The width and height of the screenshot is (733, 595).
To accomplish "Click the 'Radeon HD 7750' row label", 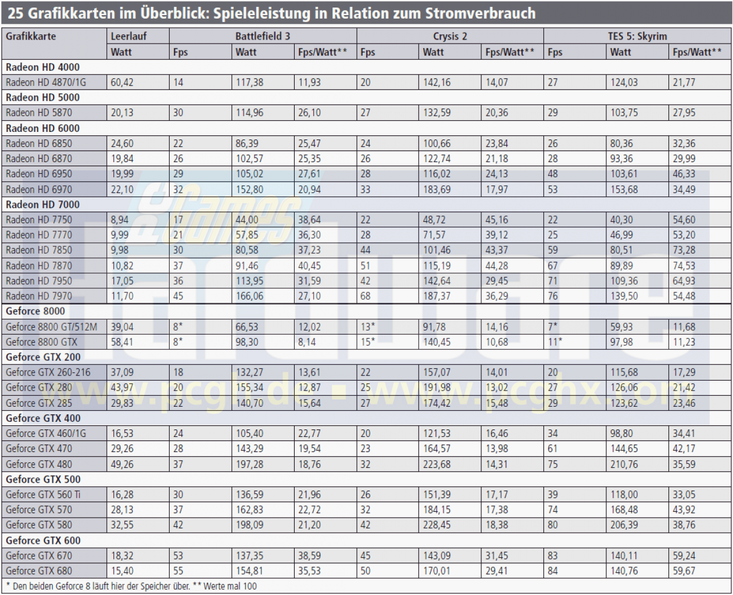I will [x=39, y=220].
